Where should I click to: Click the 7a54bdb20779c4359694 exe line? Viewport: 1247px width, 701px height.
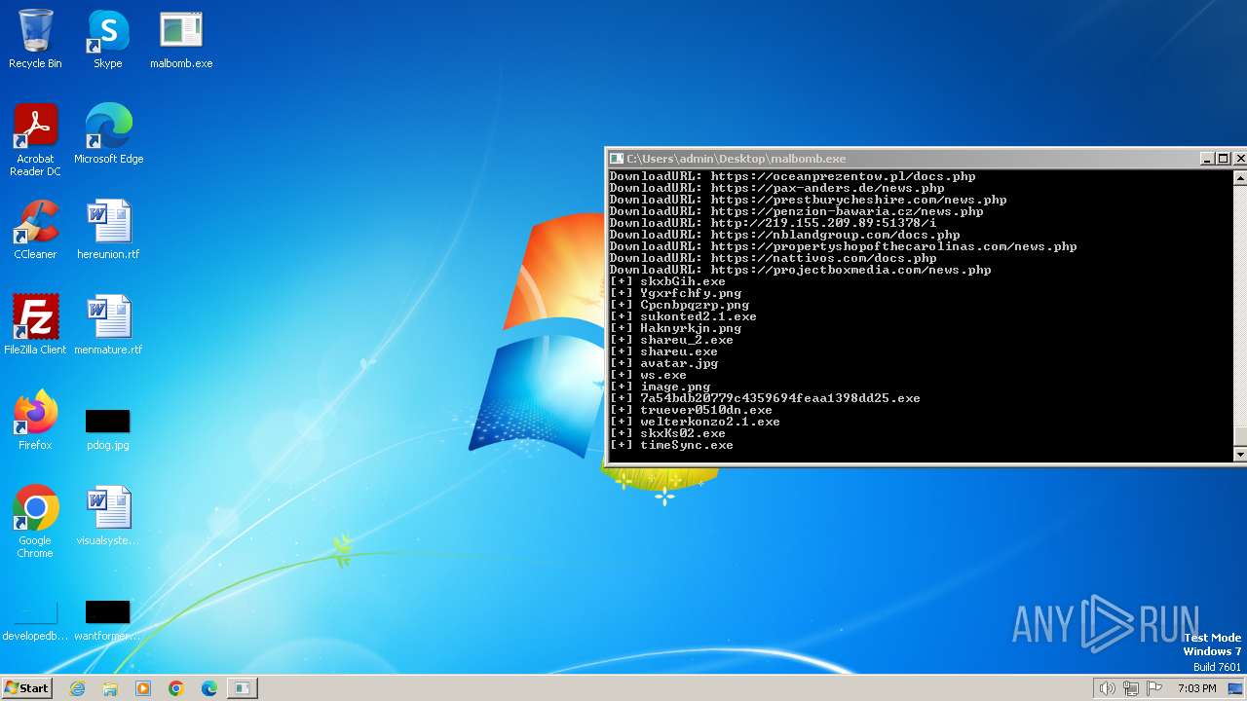point(765,398)
